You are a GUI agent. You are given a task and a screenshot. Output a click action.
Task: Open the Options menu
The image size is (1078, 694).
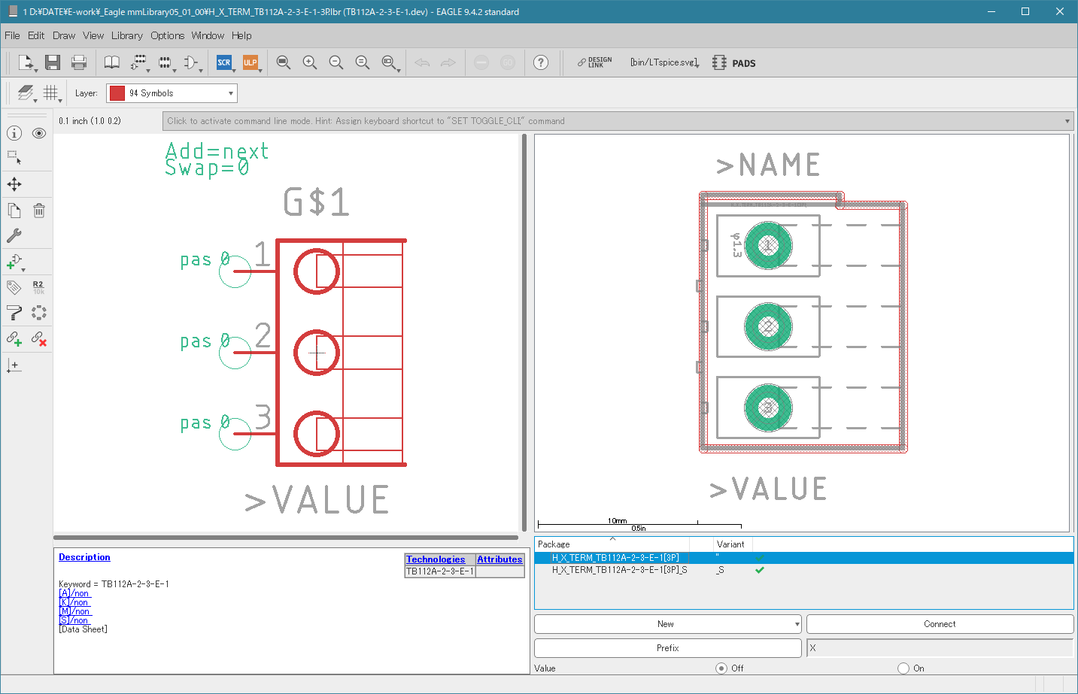click(x=167, y=35)
